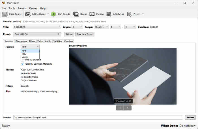Open the Title dropdown
Screen dimensions: 198x129
tap(37, 27)
